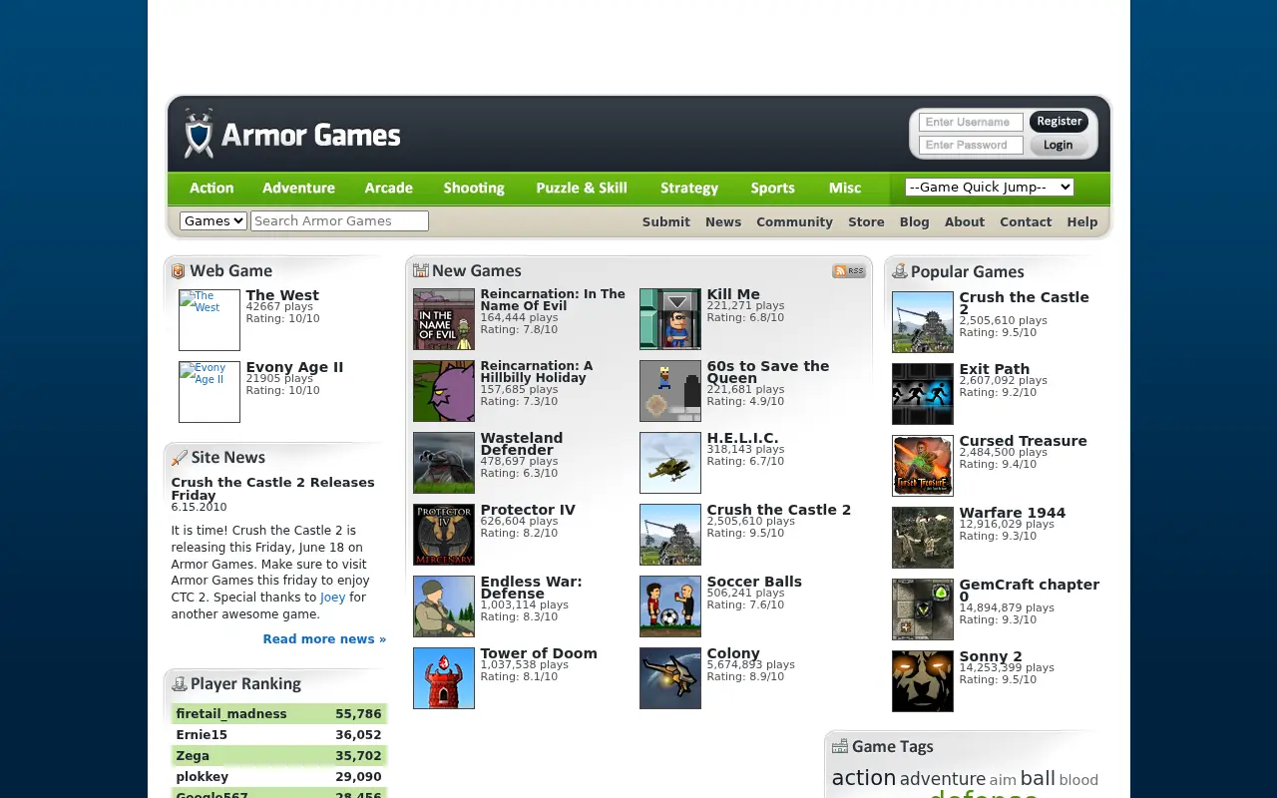Select the Strategy category tab
Image resolution: width=1277 pixels, height=798 pixels.
689,188
